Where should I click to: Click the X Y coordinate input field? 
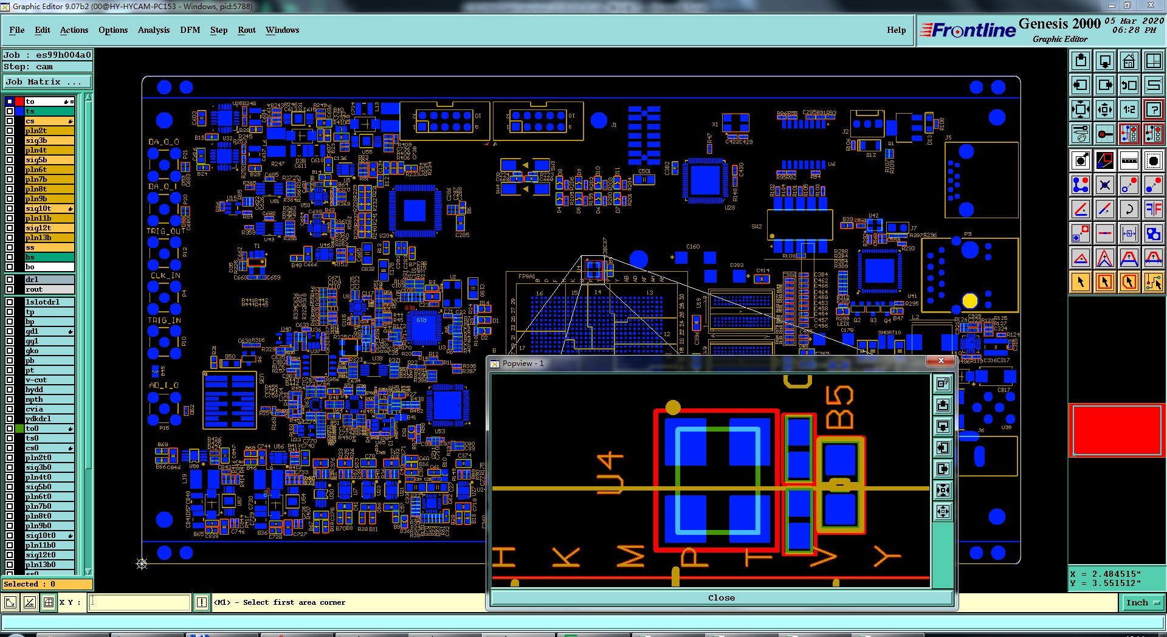coord(140,602)
